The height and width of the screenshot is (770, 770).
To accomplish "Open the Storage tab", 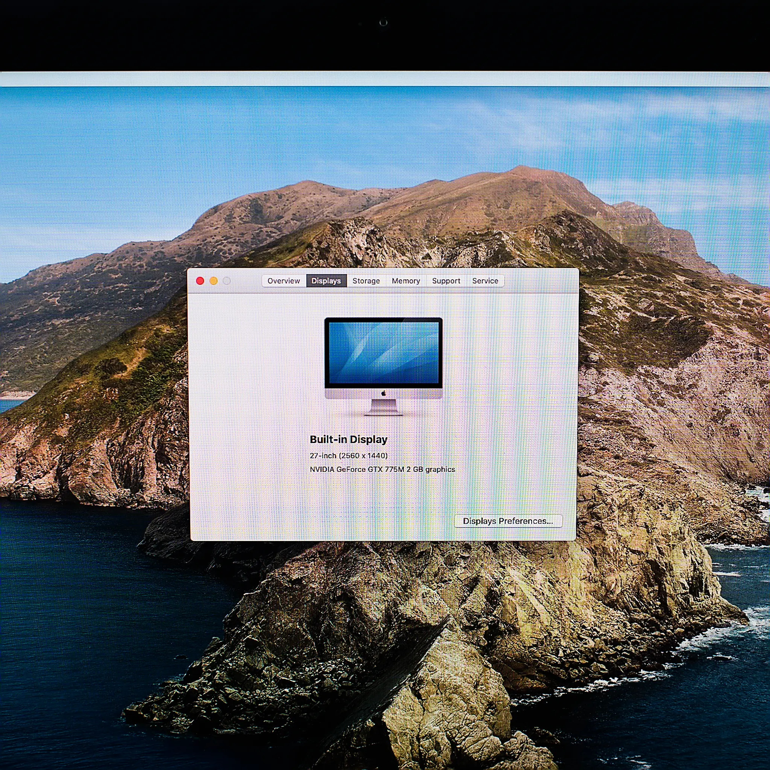I will 366,281.
